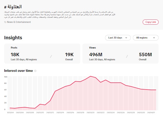Screen dimensions: 163x117
Task: Click the chevron arrow in All regions selector
Action: 154,38
